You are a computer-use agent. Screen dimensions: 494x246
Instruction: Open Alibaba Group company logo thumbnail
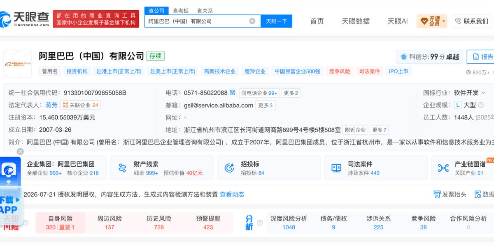(x=18, y=64)
